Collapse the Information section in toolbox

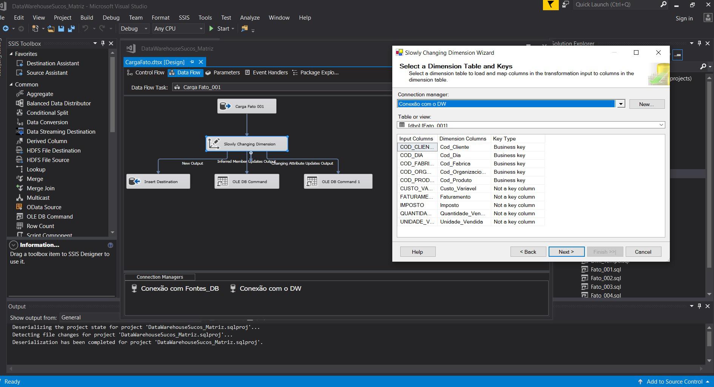click(x=14, y=245)
